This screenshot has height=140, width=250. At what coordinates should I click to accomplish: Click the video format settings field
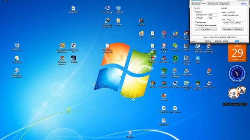[233, 16]
